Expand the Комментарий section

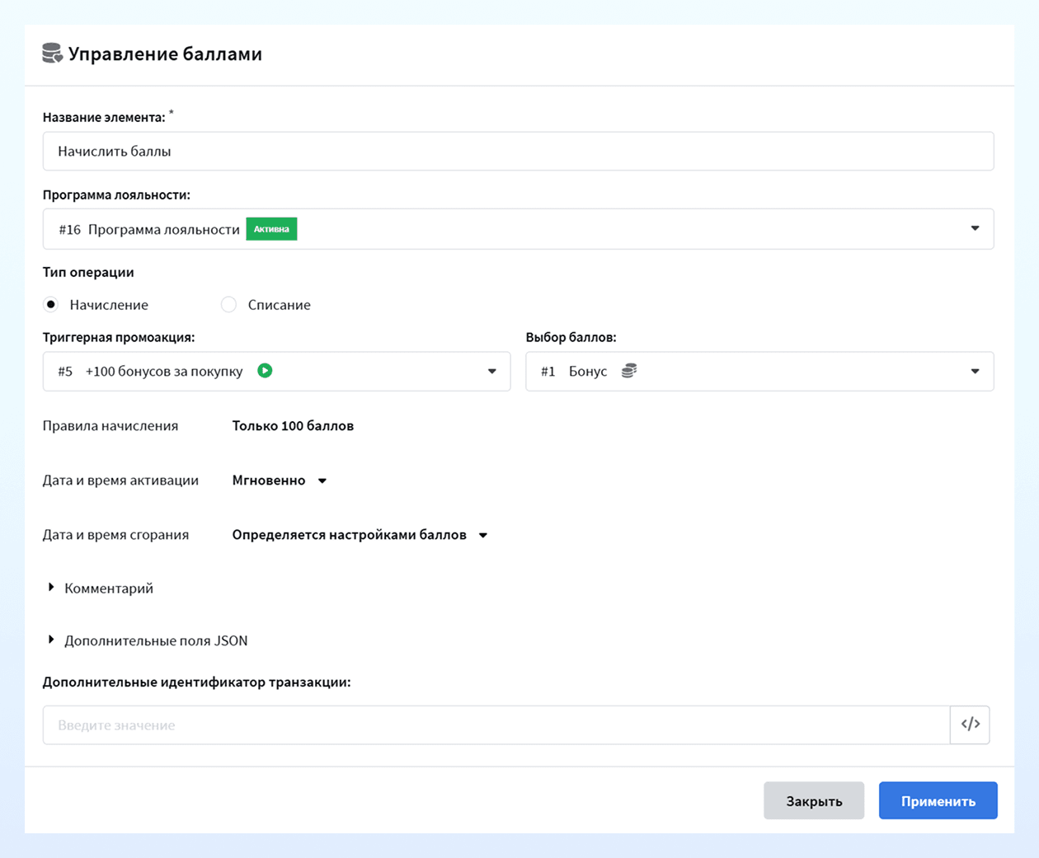[x=100, y=588]
